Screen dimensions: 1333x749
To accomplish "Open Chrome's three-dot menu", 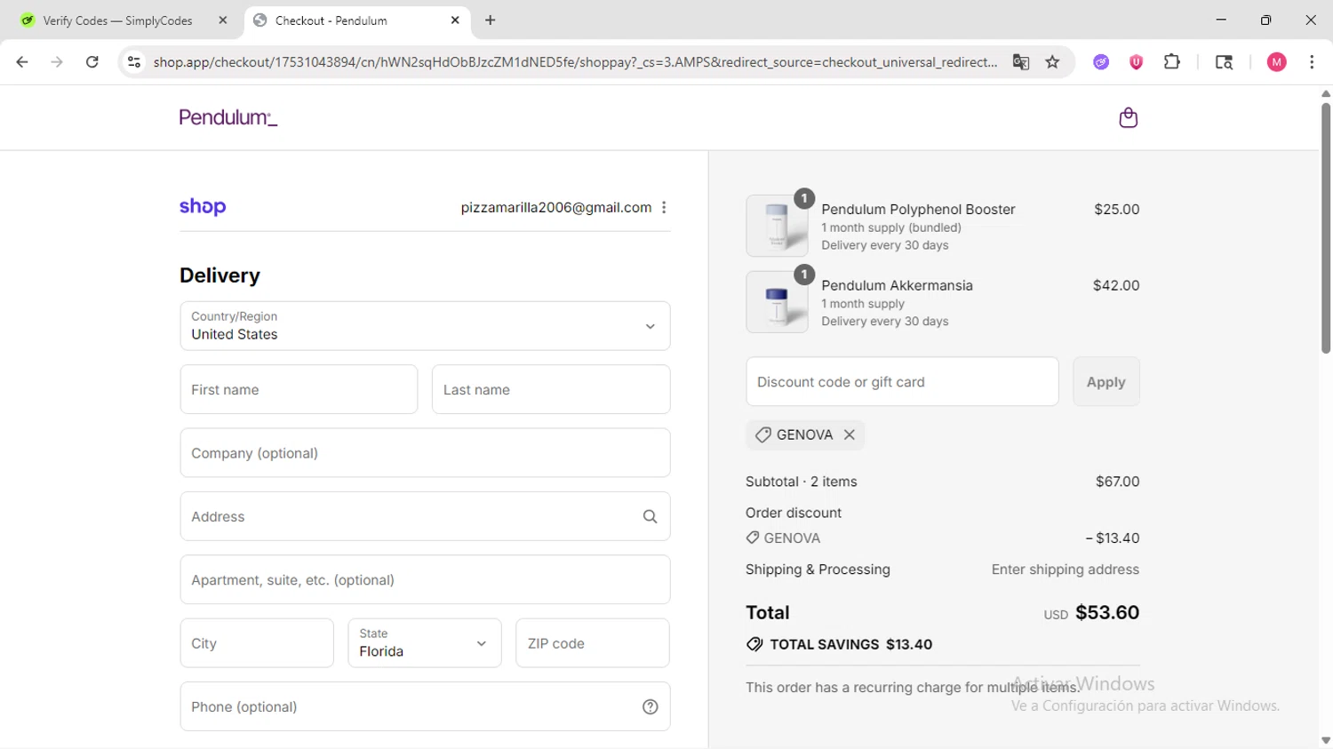I will (1312, 62).
